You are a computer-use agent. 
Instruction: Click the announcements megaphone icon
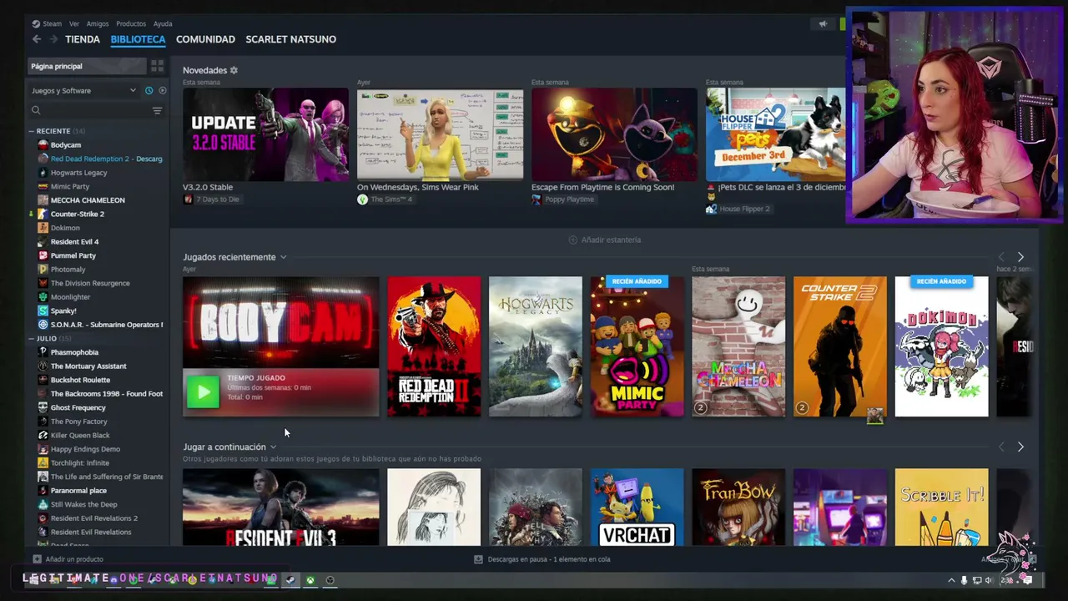click(x=823, y=24)
